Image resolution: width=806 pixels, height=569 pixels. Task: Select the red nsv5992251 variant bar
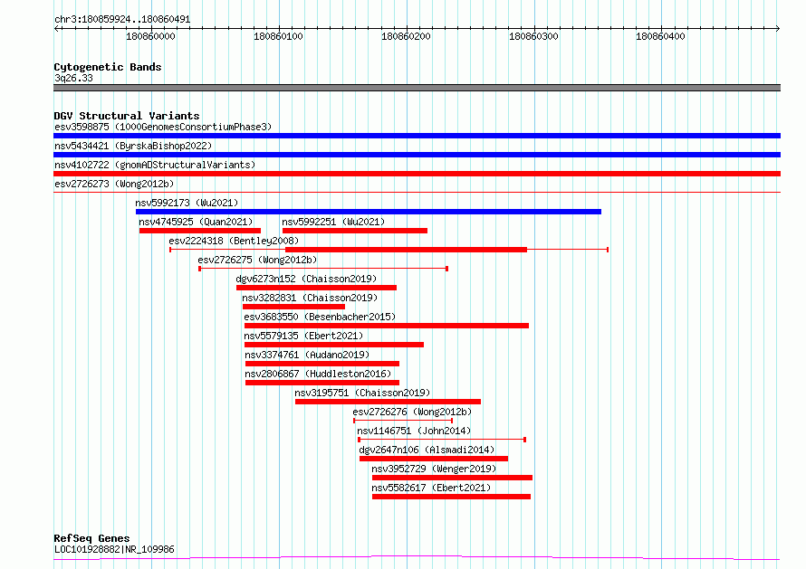[x=355, y=231]
